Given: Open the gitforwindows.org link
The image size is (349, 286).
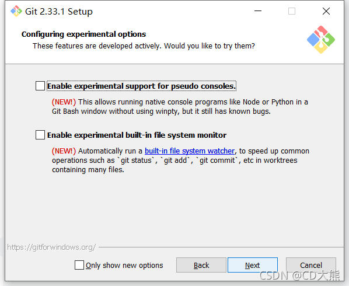Looking at the screenshot, I should (x=51, y=247).
